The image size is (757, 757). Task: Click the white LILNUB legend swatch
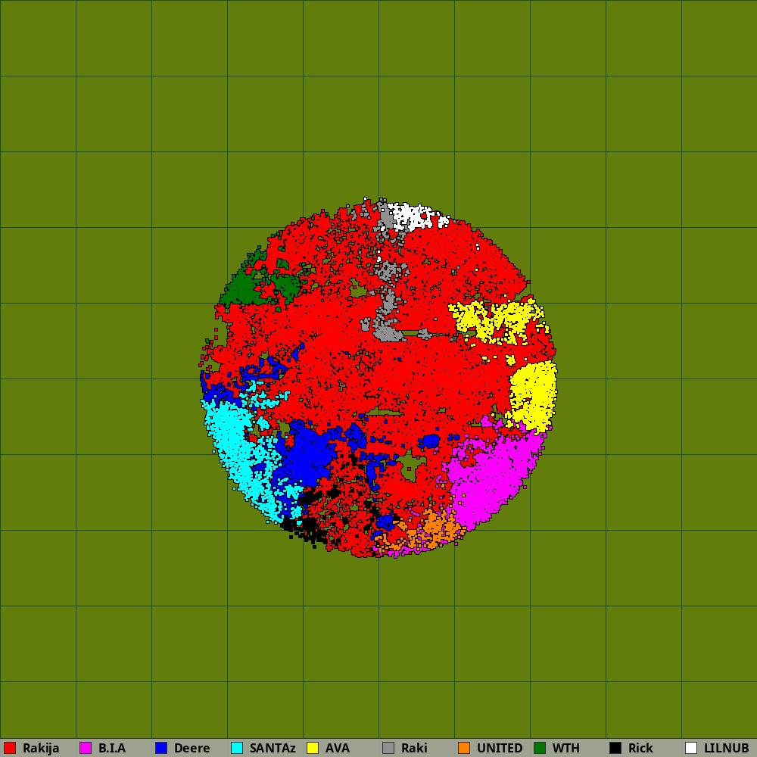click(691, 748)
